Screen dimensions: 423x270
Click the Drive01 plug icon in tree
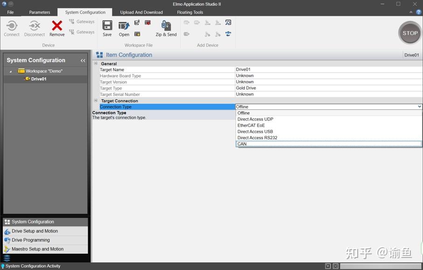click(x=27, y=79)
